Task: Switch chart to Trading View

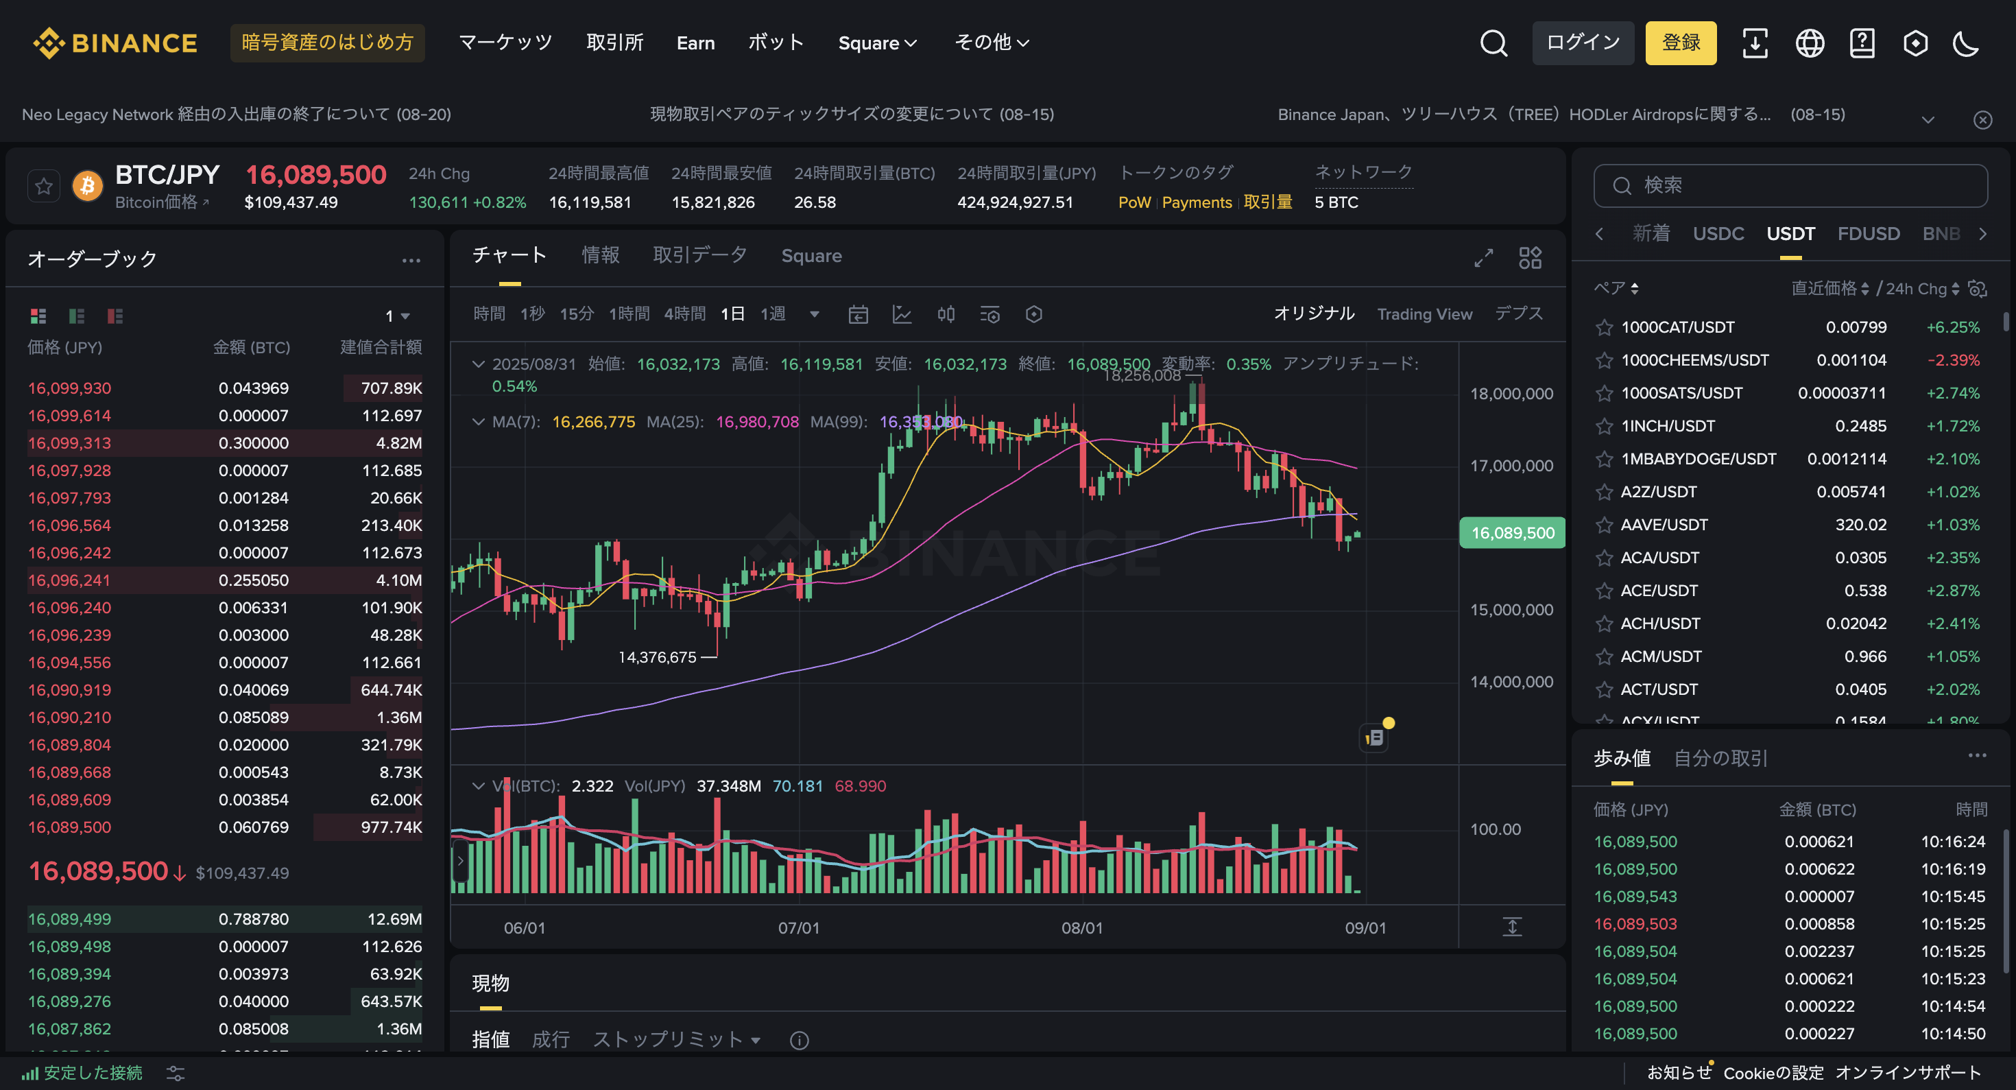Action: (x=1424, y=314)
